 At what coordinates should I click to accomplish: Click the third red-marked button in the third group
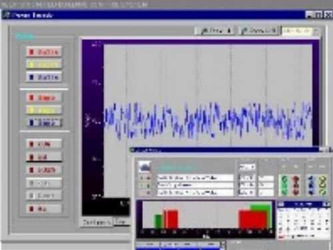44,170
